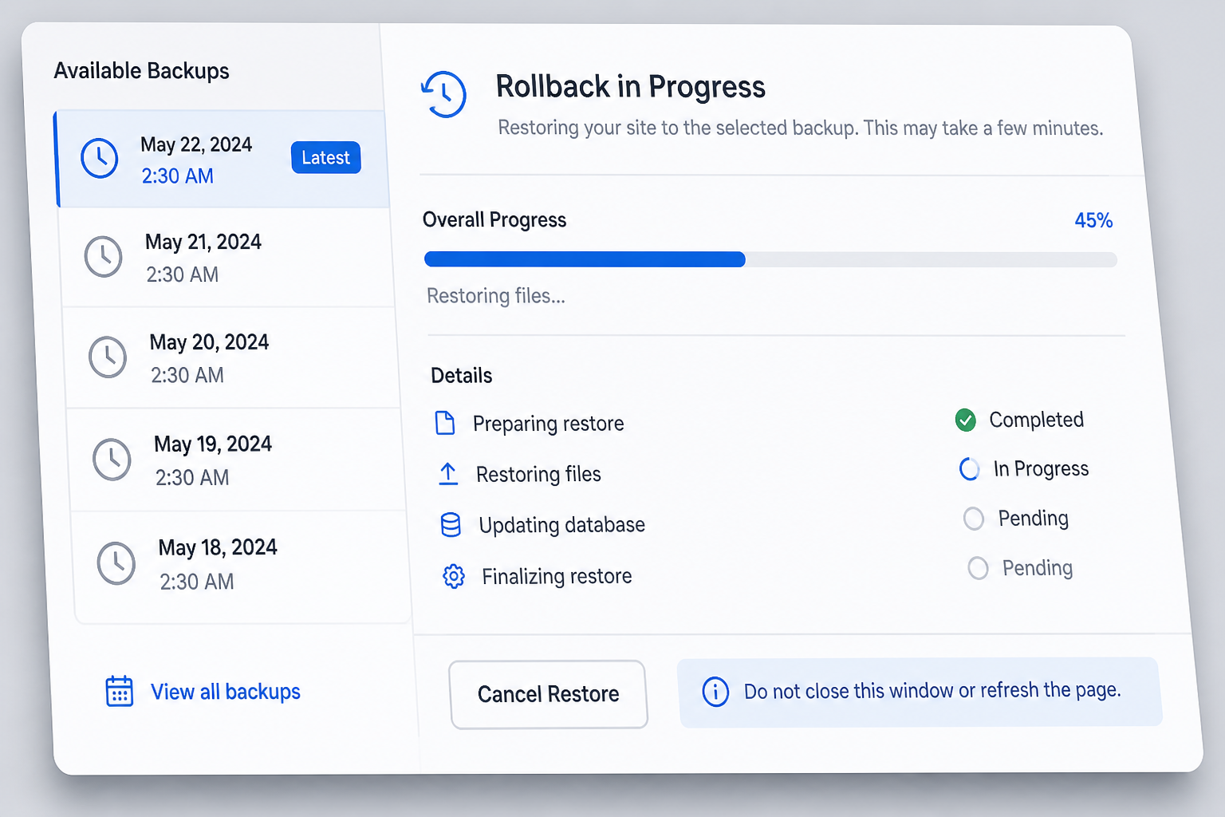Click the gear icon next to Finalizing restore
This screenshot has height=817, width=1225.
pyautogui.click(x=454, y=576)
